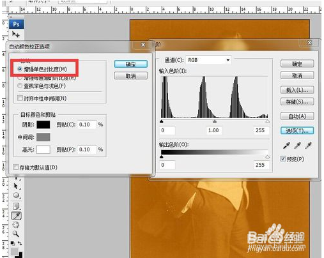
Task: Click the 自动(A) button
Action: tap(297, 116)
